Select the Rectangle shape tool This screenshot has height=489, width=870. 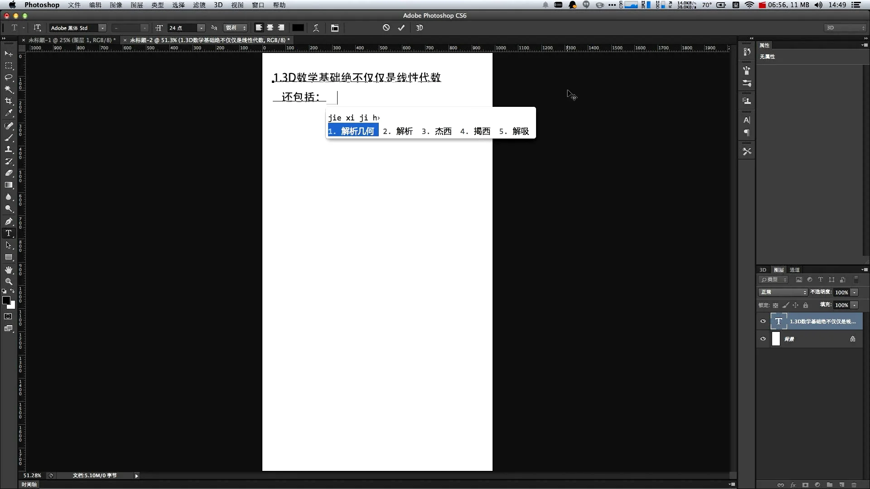click(x=9, y=257)
